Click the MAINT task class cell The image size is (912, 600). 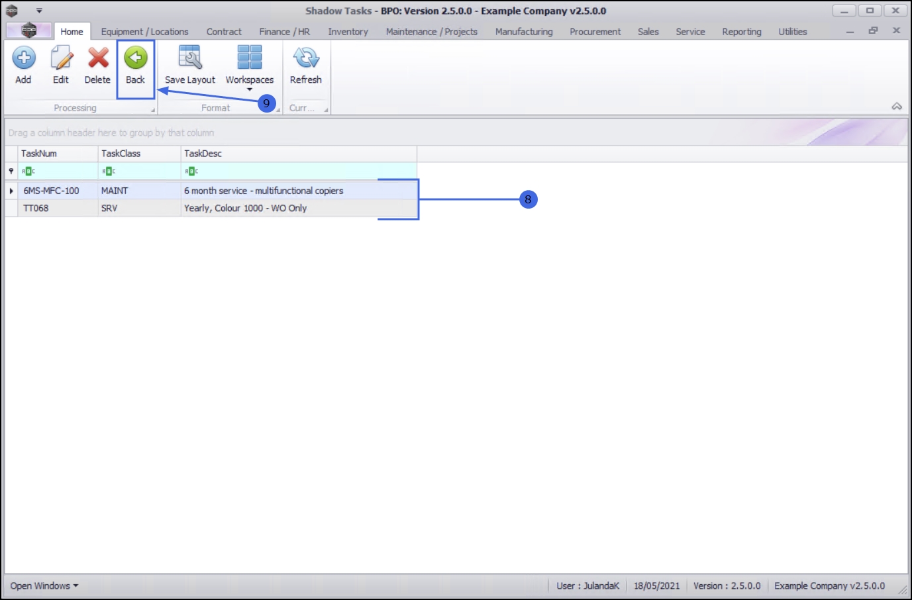(140, 191)
